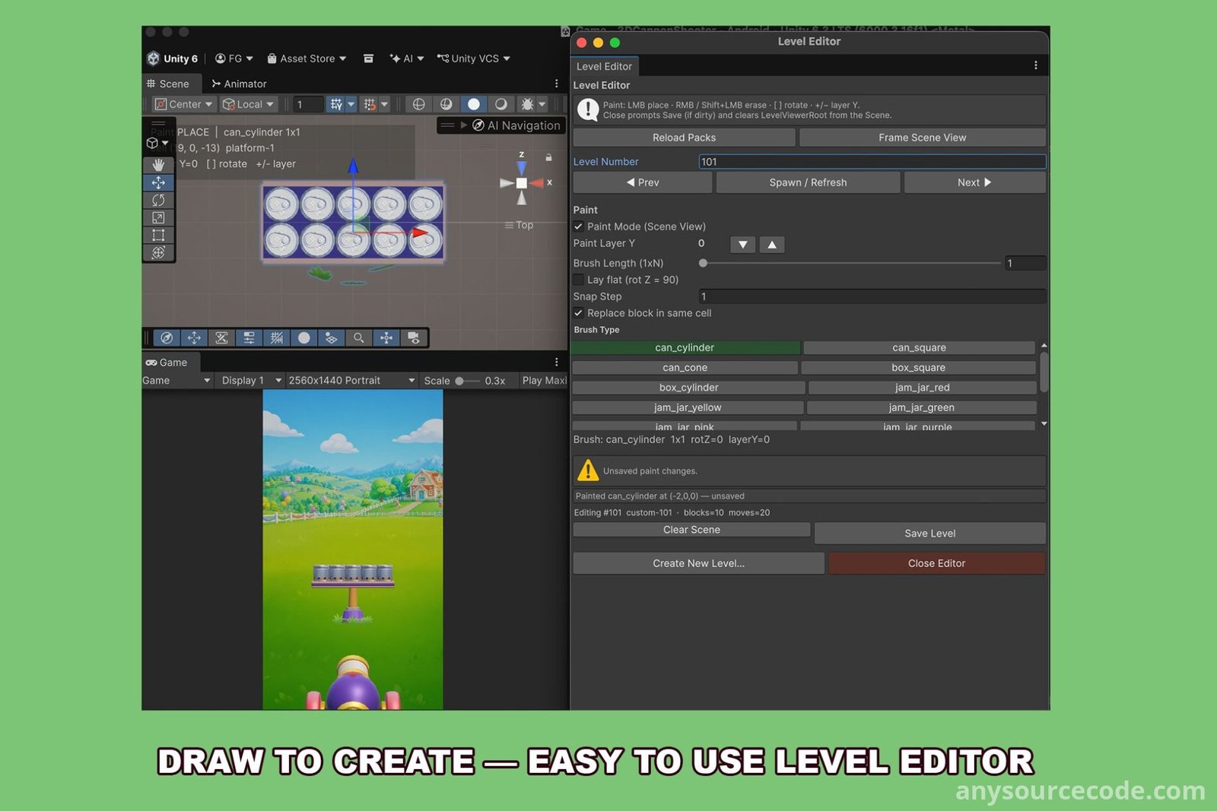Open the Asset Store dropdown
1217x811 pixels.
(307, 59)
